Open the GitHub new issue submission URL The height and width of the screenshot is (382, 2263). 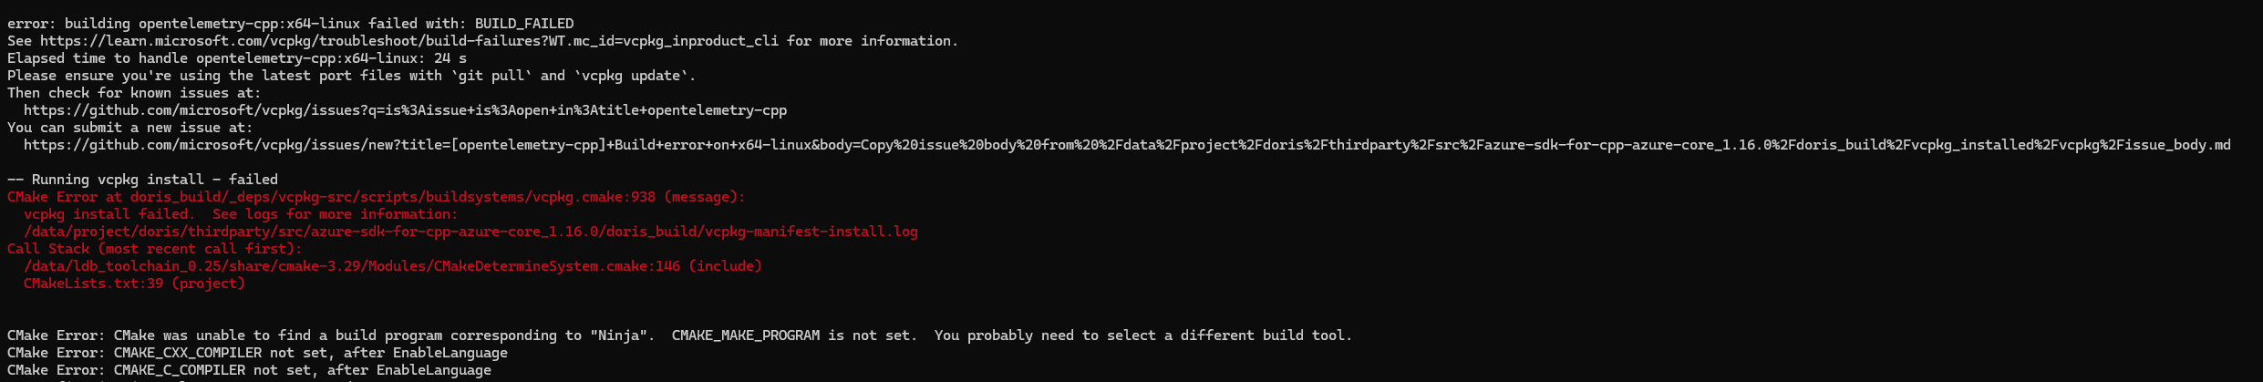tap(1127, 145)
